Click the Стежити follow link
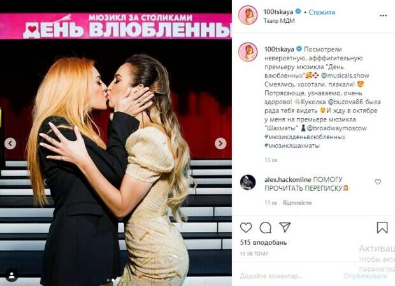 pyautogui.click(x=322, y=12)
